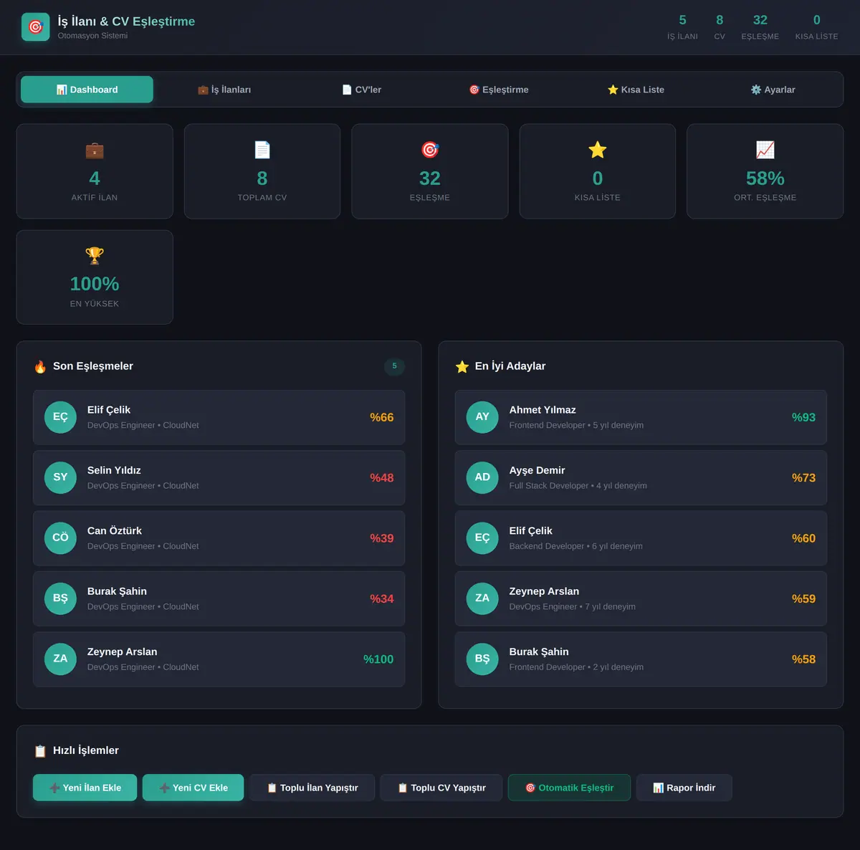Image resolution: width=860 pixels, height=850 pixels.
Task: Click Toplu CV Yapıştır button
Action: [441, 788]
